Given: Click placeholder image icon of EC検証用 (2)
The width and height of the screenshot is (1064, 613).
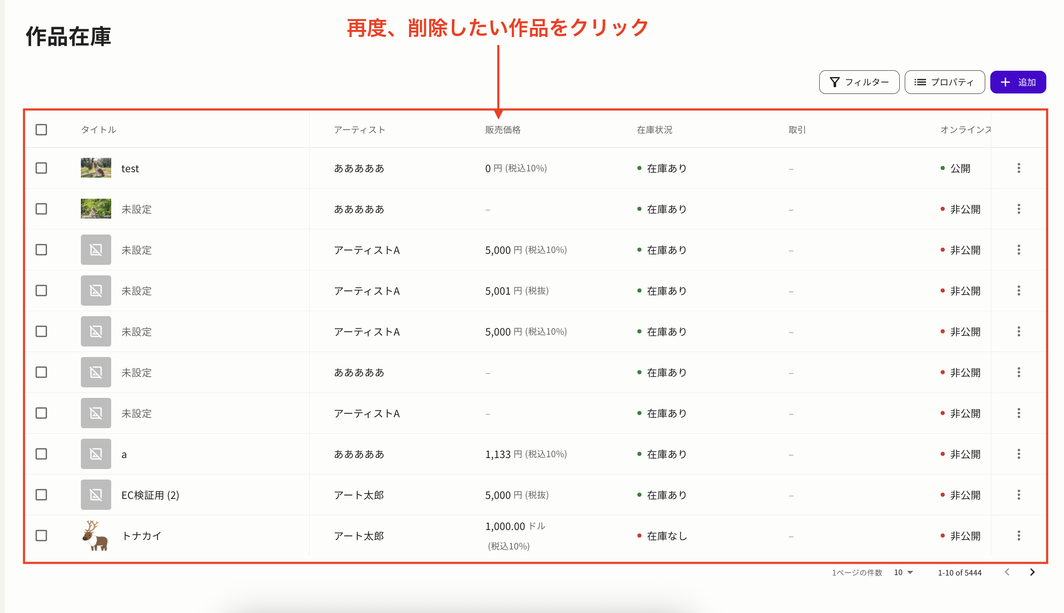Looking at the screenshot, I should pyautogui.click(x=96, y=495).
